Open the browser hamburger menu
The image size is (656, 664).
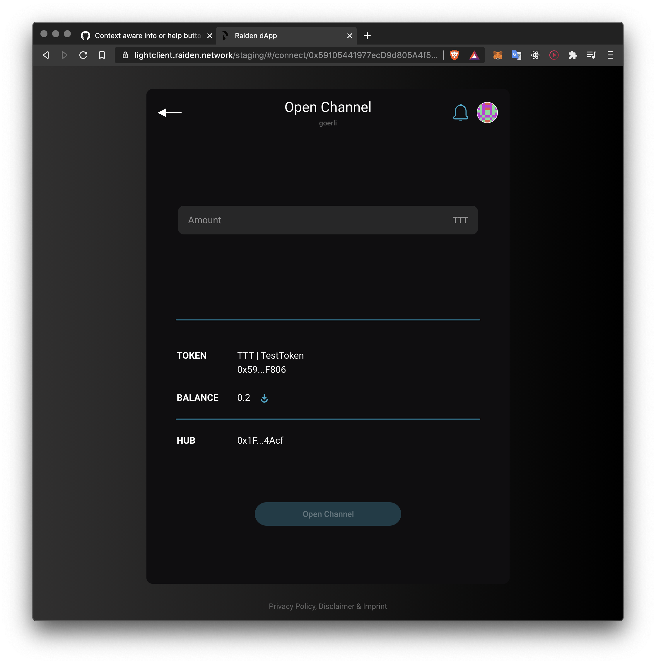[610, 55]
